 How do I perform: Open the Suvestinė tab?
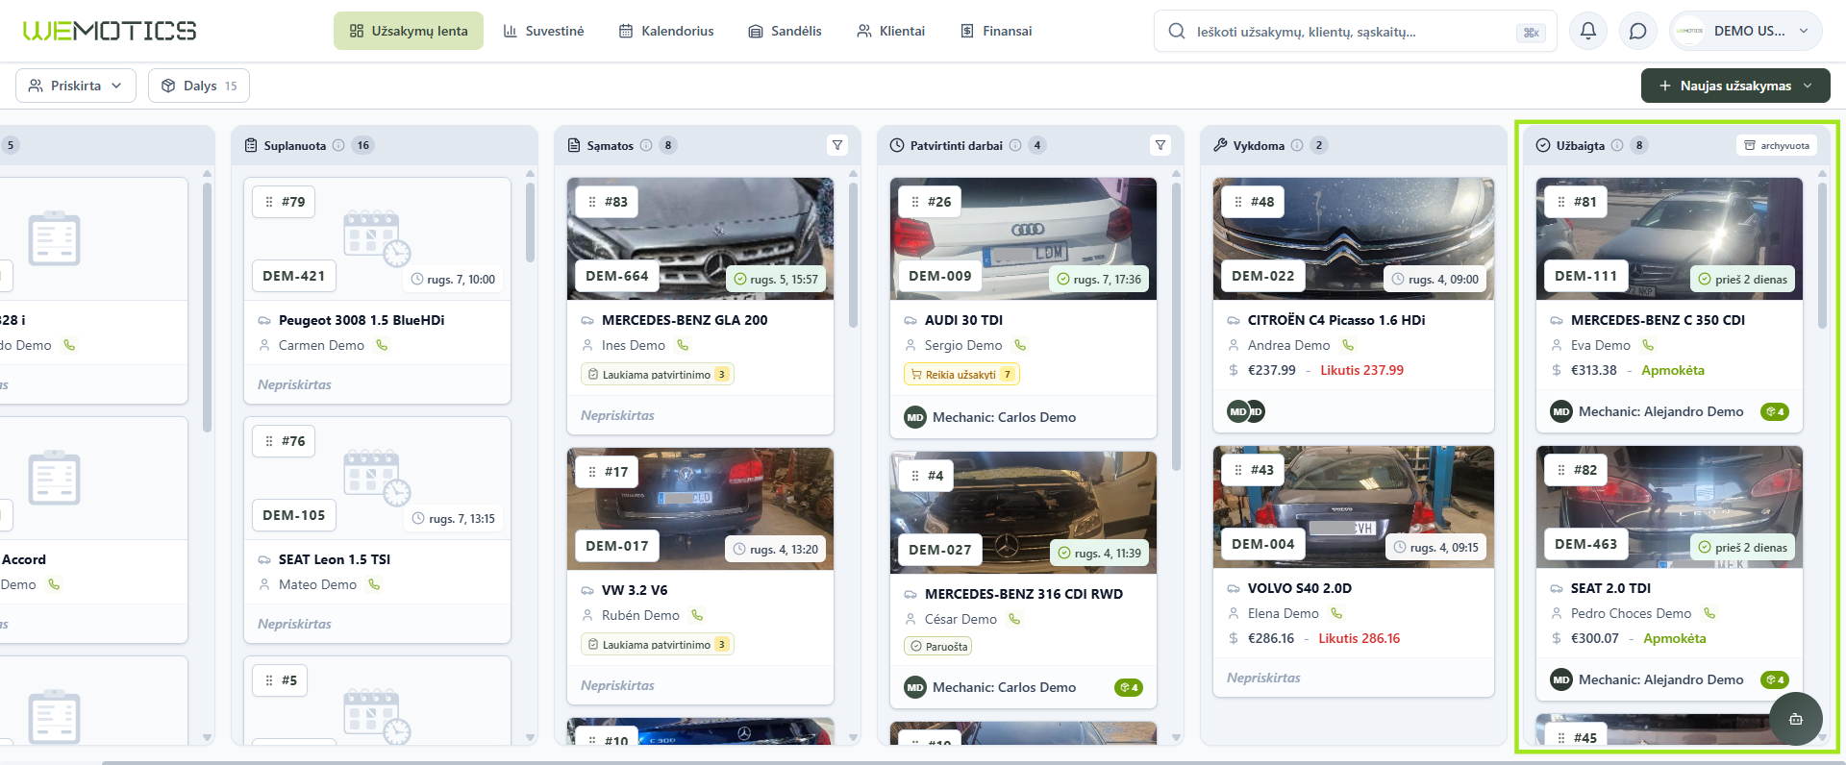tap(543, 31)
